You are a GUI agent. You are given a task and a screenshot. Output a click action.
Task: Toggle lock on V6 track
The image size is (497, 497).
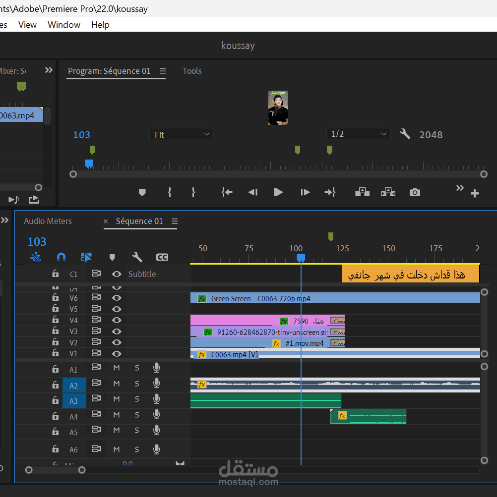pyautogui.click(x=55, y=297)
